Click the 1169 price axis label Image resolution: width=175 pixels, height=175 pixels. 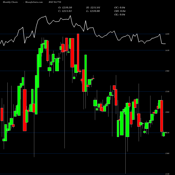[x=167, y=153]
